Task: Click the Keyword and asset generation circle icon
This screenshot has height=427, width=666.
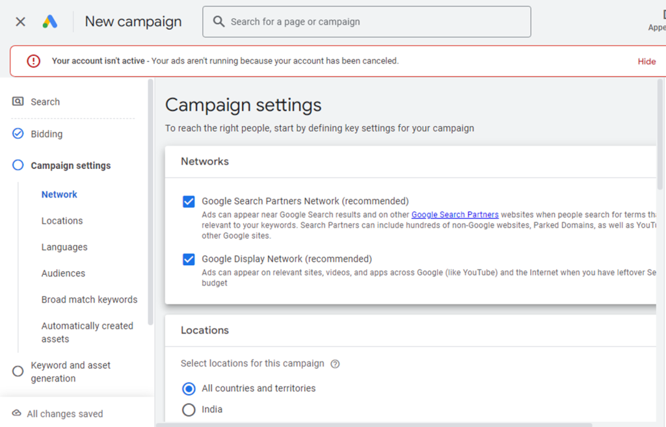Action: click(x=18, y=371)
